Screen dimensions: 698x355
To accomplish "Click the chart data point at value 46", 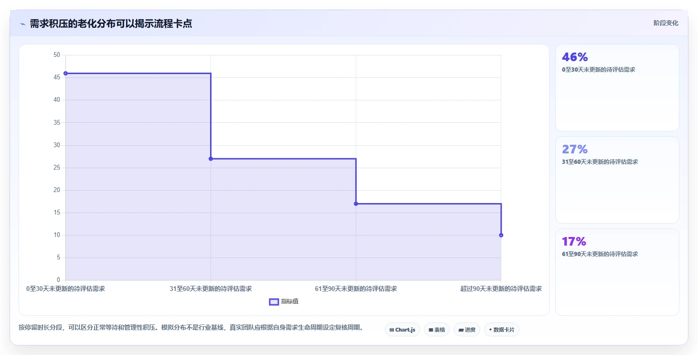I will click(x=65, y=73).
